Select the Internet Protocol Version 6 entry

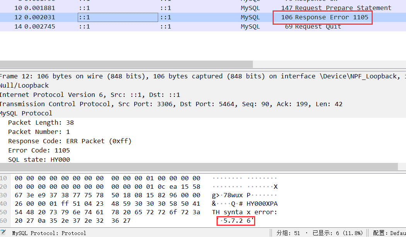[90, 95]
